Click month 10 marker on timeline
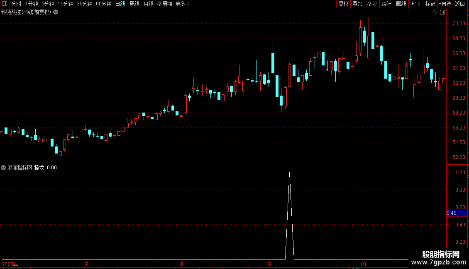 point(363,264)
